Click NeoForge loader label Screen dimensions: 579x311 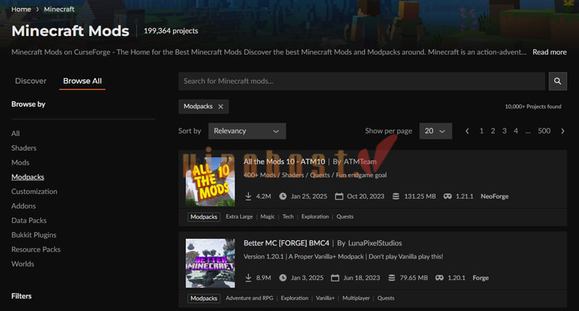(x=494, y=196)
